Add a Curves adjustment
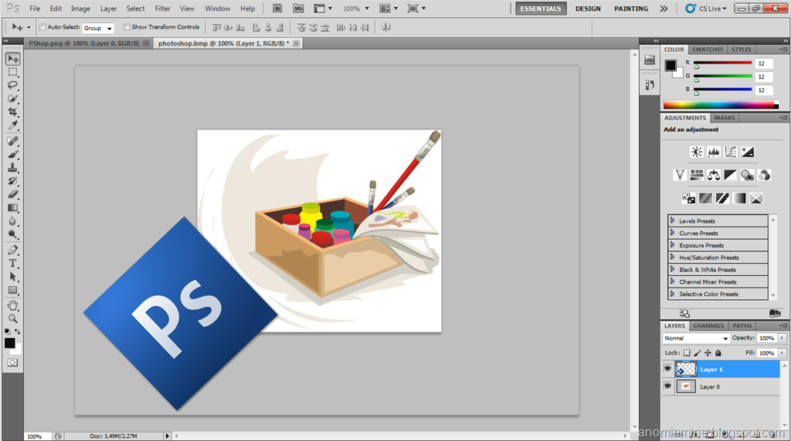This screenshot has height=441, width=791. 731,152
